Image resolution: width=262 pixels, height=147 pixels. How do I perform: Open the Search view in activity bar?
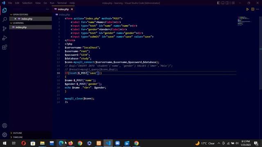pyautogui.click(x=5, y=19)
